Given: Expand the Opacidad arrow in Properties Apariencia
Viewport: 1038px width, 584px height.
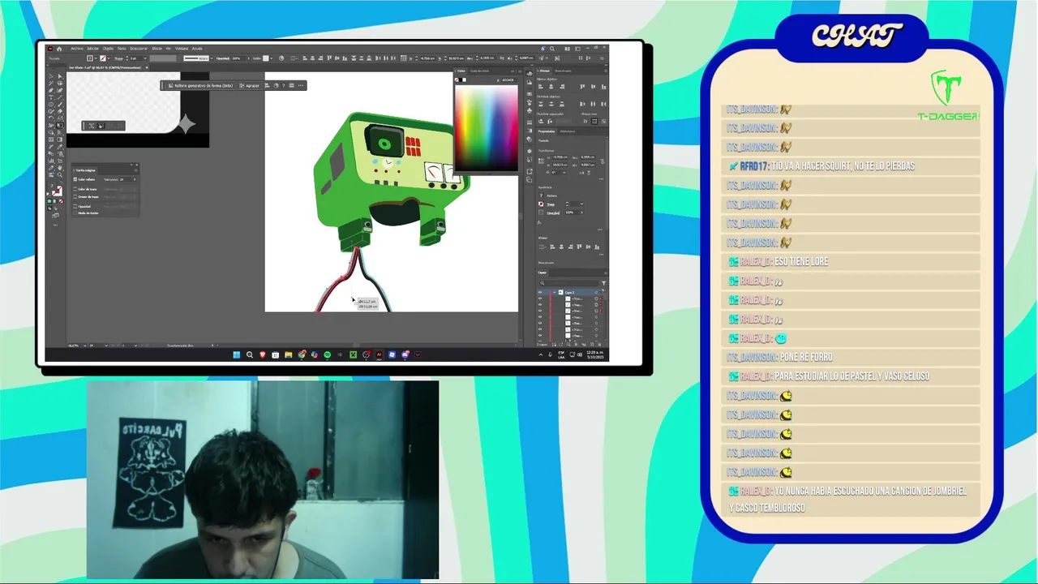Looking at the screenshot, I should click(581, 213).
